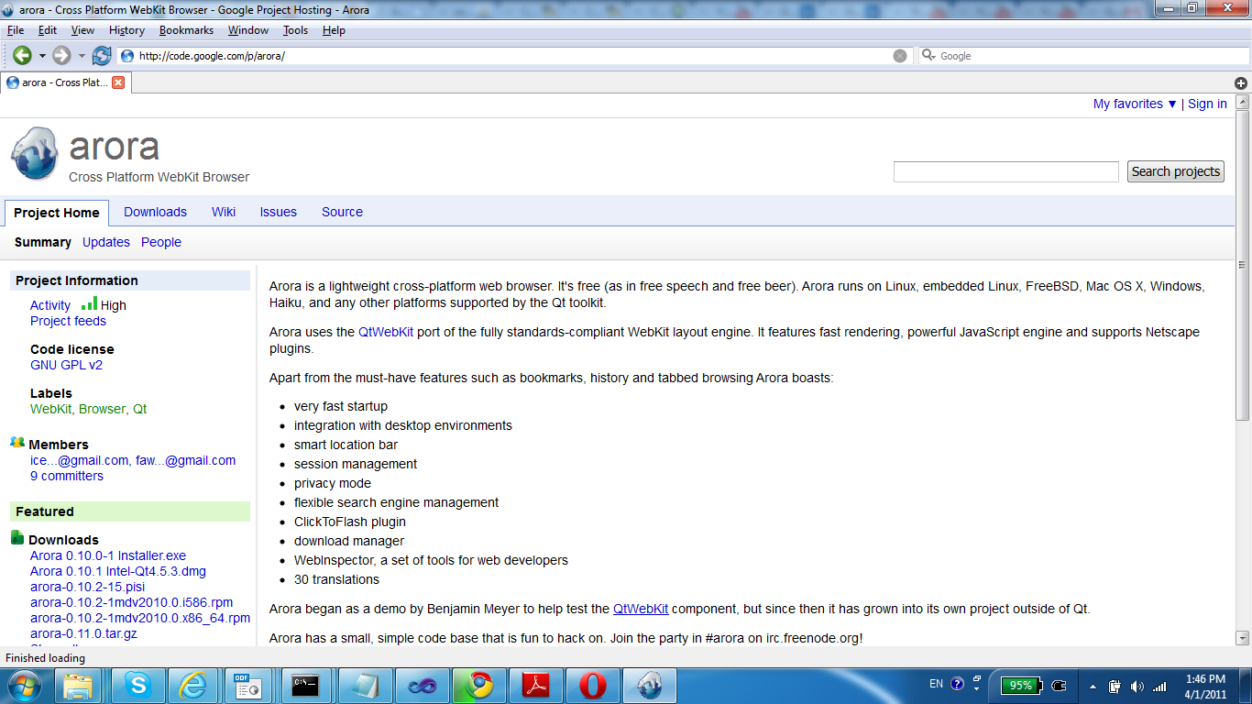Viewport: 1252px width, 704px height.
Task: Click the Back navigation arrow
Action: 22,56
